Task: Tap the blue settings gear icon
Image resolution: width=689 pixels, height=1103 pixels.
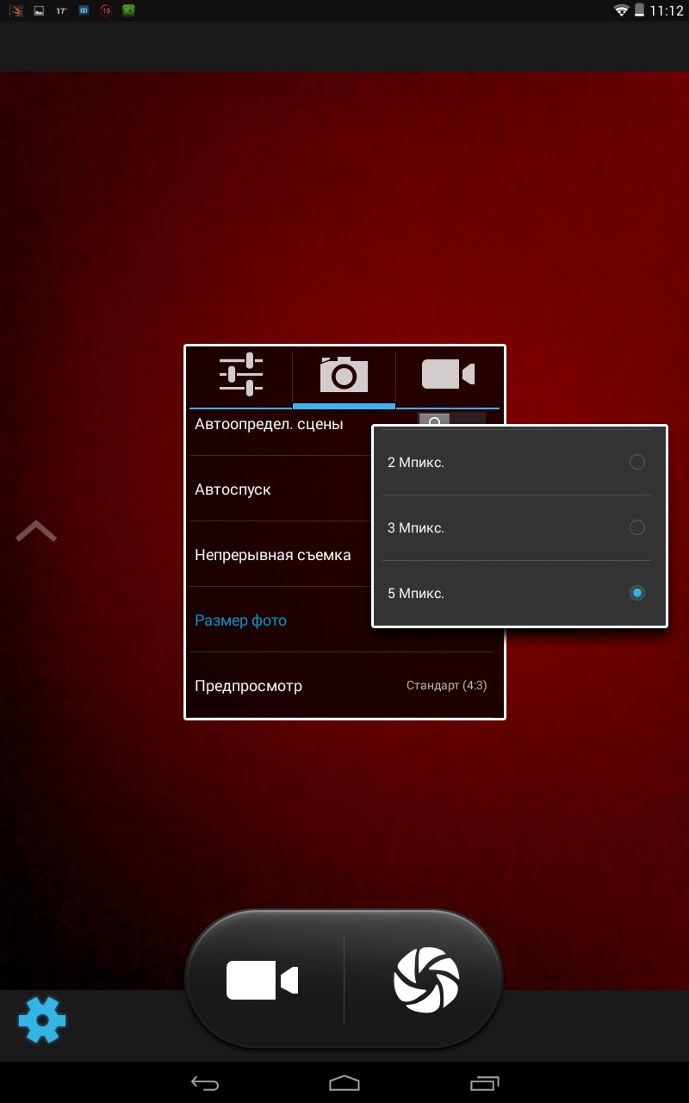Action: tap(42, 1020)
